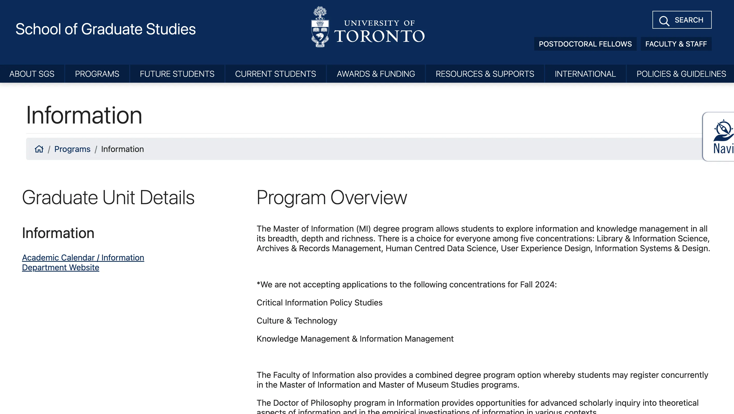Image resolution: width=734 pixels, height=414 pixels.
Task: Open Resources & Supports menu
Action: tap(485, 74)
